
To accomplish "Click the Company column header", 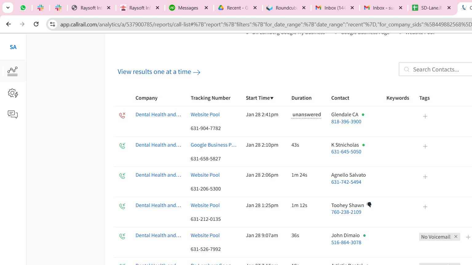I will click(x=146, y=98).
